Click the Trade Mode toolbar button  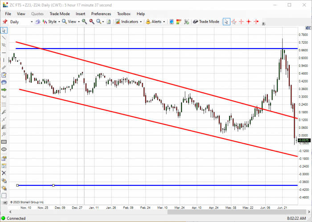[206, 22]
